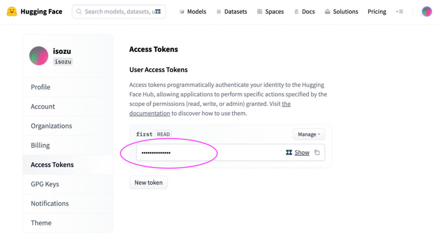Click the password-manager icon inside search field

(x=158, y=12)
